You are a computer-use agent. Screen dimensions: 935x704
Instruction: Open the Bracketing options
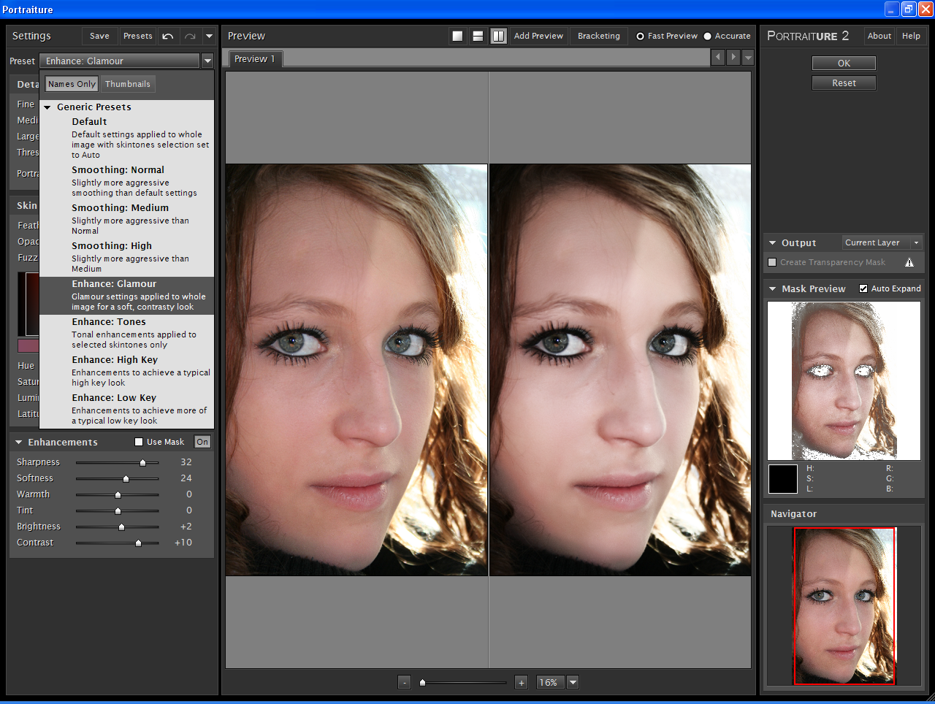point(598,35)
